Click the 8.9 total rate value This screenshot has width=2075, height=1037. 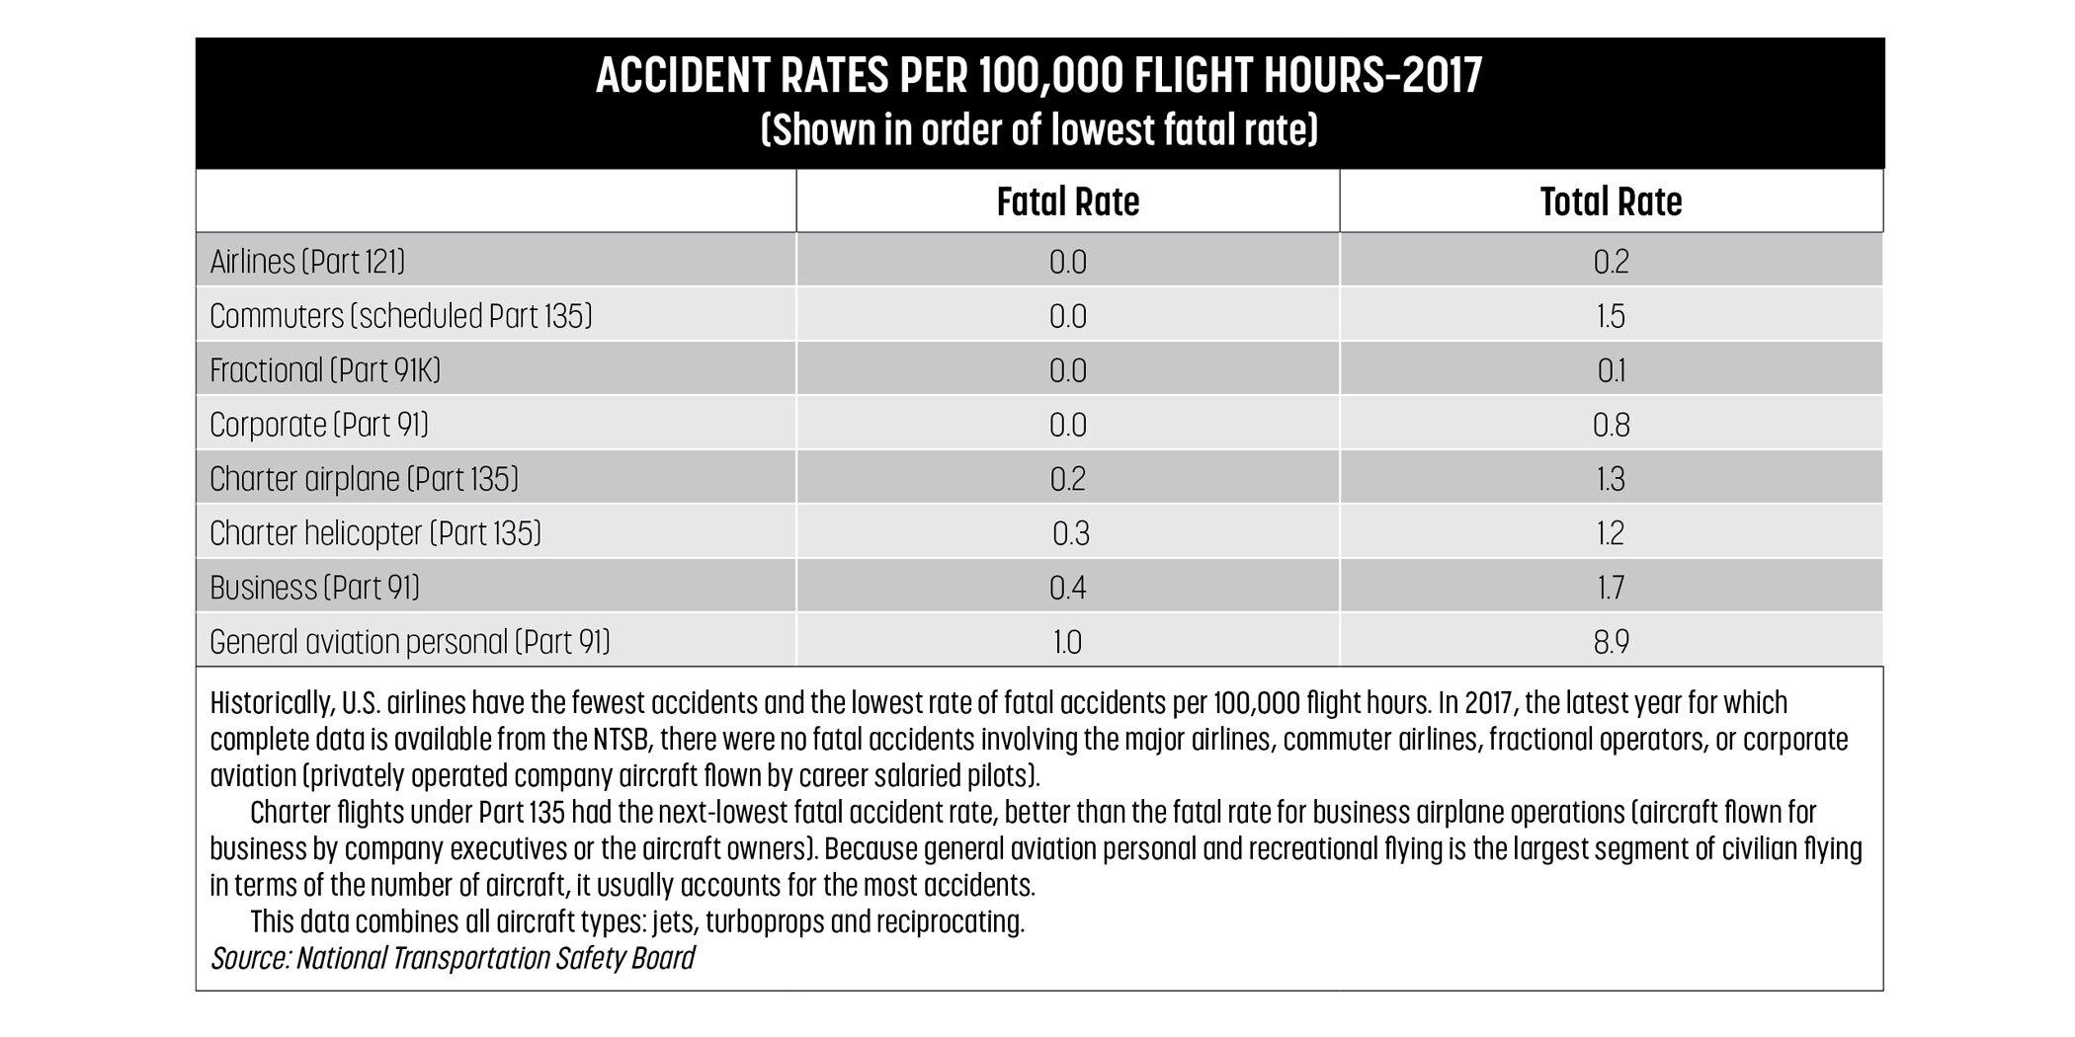tap(1611, 642)
